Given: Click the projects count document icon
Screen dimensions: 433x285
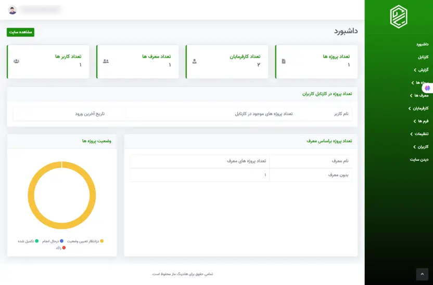Looking at the screenshot, I should [284, 61].
